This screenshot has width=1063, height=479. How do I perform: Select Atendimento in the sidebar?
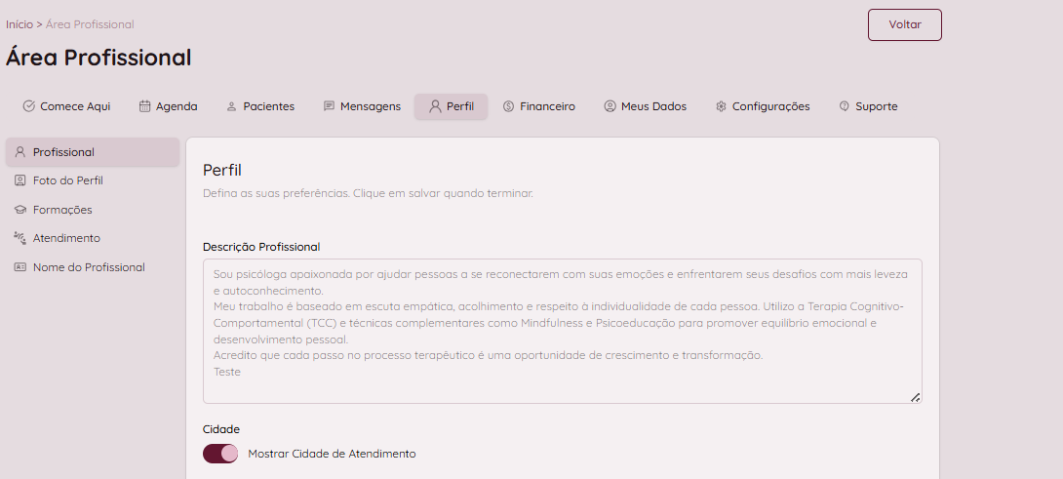pos(66,238)
